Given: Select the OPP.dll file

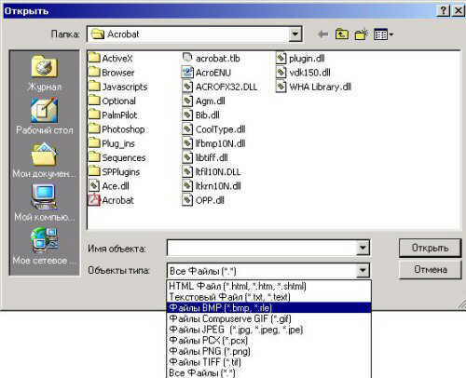Looking at the screenshot, I should (203, 200).
